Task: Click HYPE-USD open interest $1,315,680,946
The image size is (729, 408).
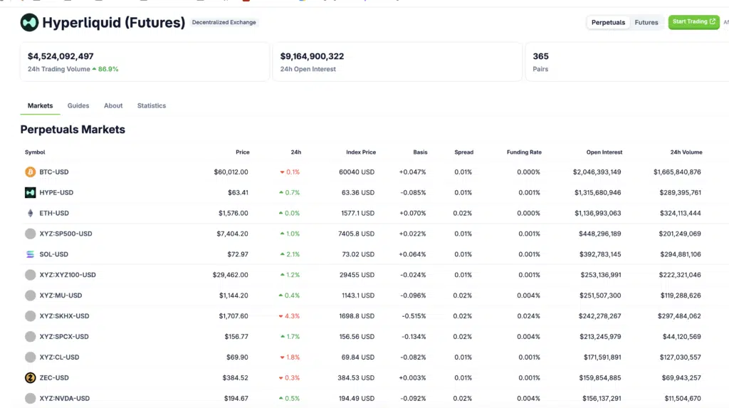Action: 597,192
